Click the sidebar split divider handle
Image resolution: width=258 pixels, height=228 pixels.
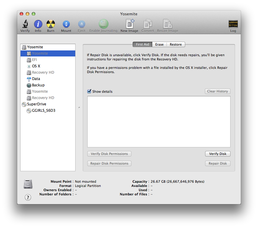[79, 108]
